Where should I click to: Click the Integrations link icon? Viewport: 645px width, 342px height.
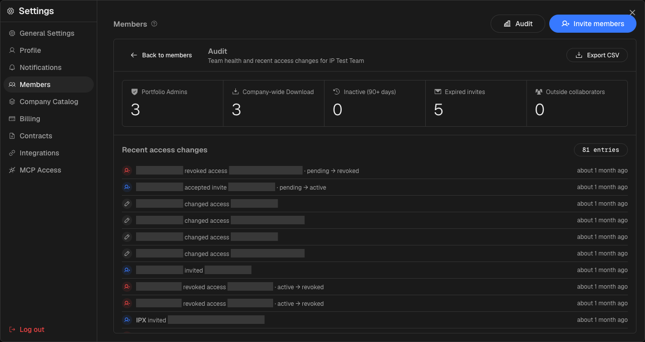12,153
